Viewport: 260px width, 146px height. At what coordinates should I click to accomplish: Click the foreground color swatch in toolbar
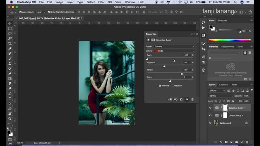9,132
